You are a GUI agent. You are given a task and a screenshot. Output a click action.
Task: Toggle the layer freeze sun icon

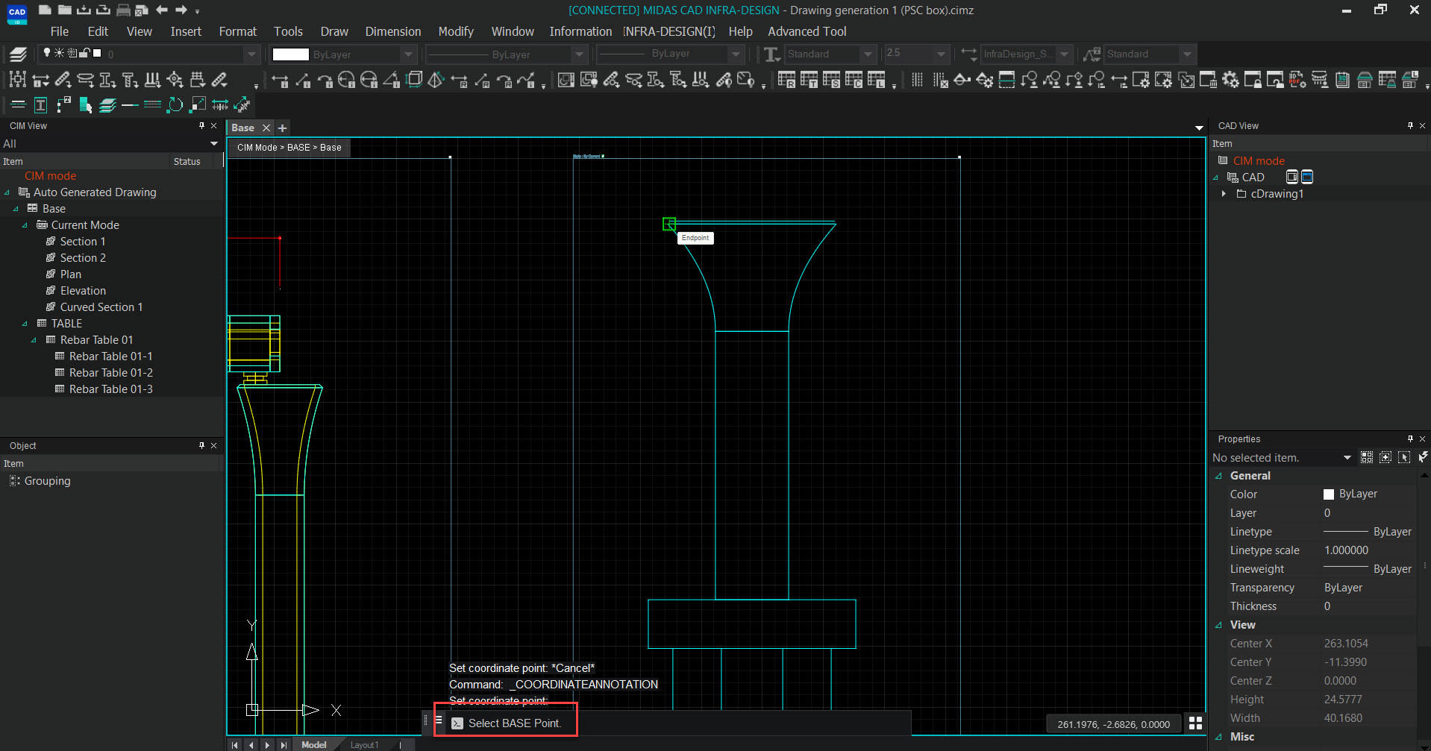tap(59, 53)
